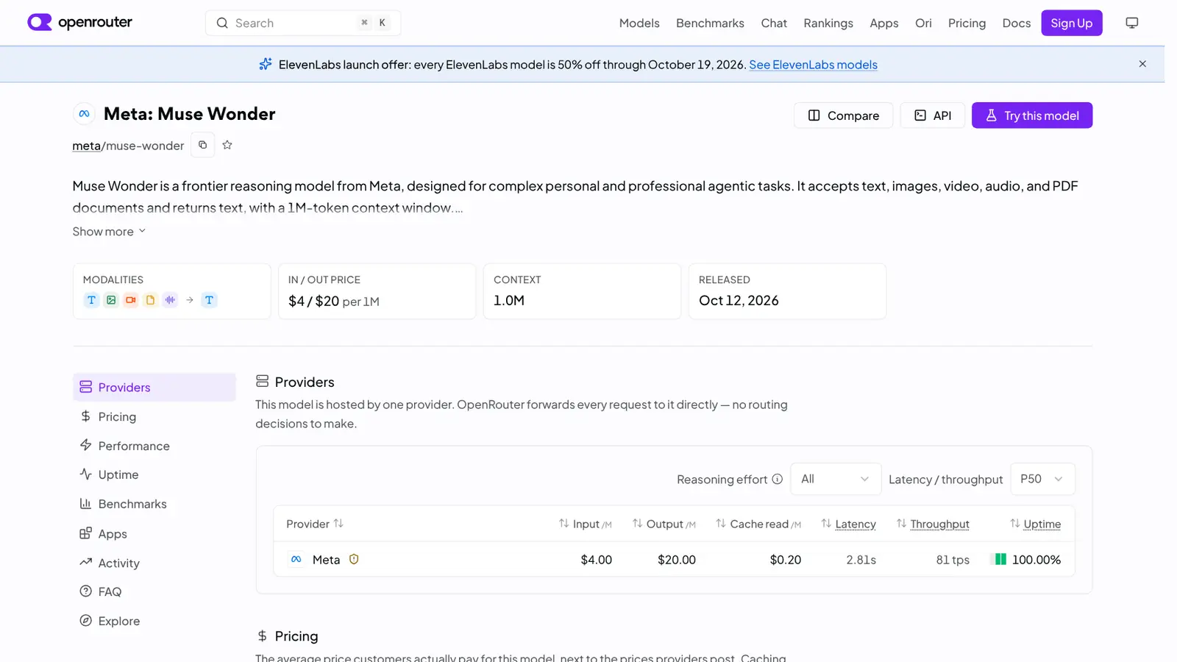Image resolution: width=1177 pixels, height=662 pixels.
Task: Click the text output modality icon
Action: point(209,300)
